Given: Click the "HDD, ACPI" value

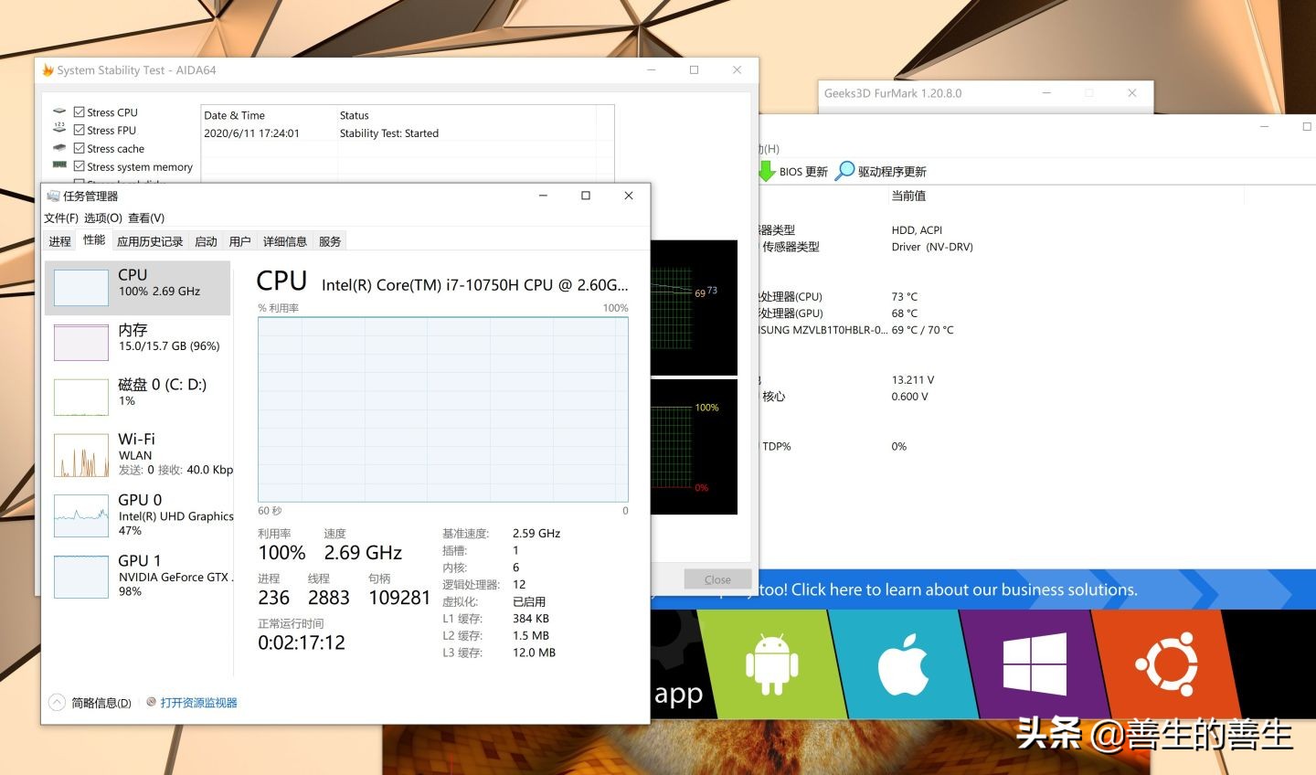Looking at the screenshot, I should 917,230.
